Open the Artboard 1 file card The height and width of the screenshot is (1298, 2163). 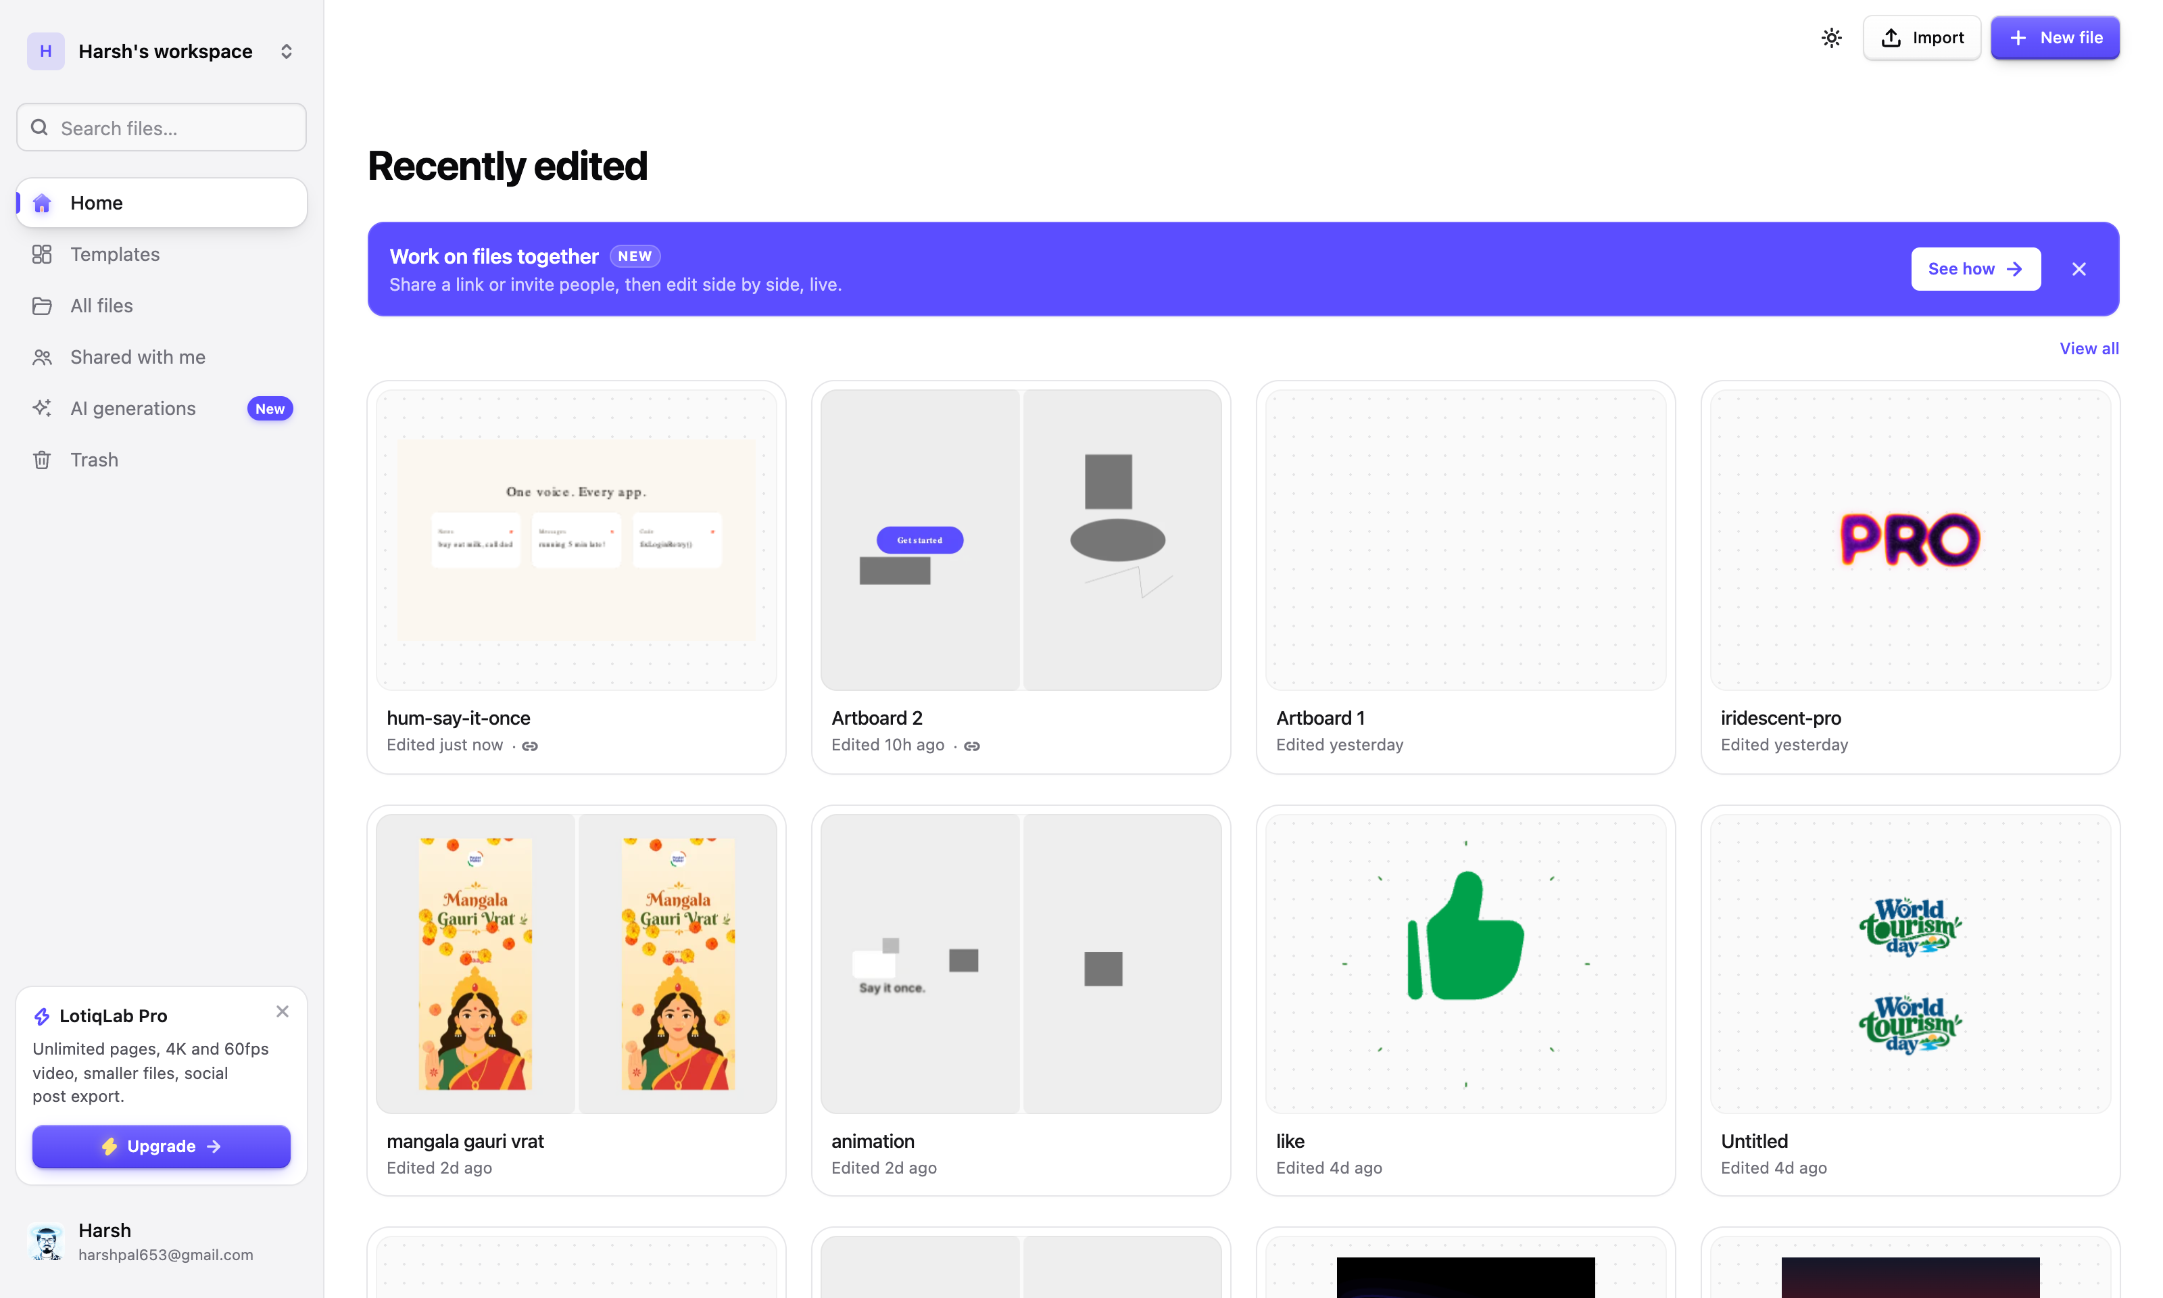coord(1465,577)
